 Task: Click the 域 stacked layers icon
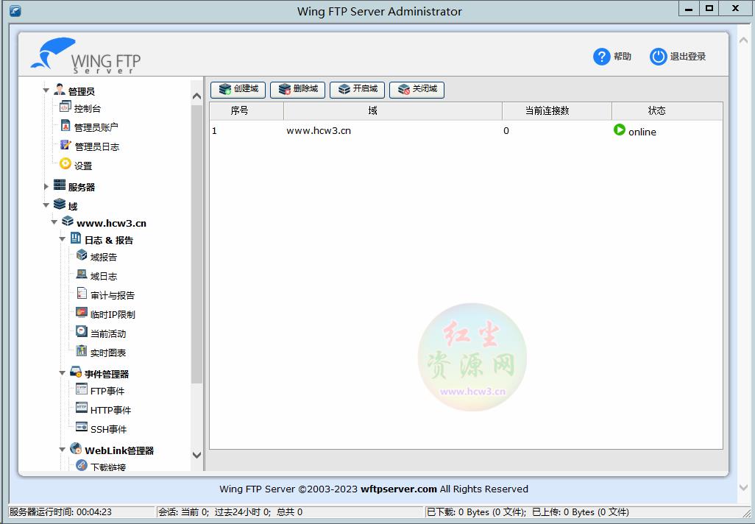tap(59, 204)
